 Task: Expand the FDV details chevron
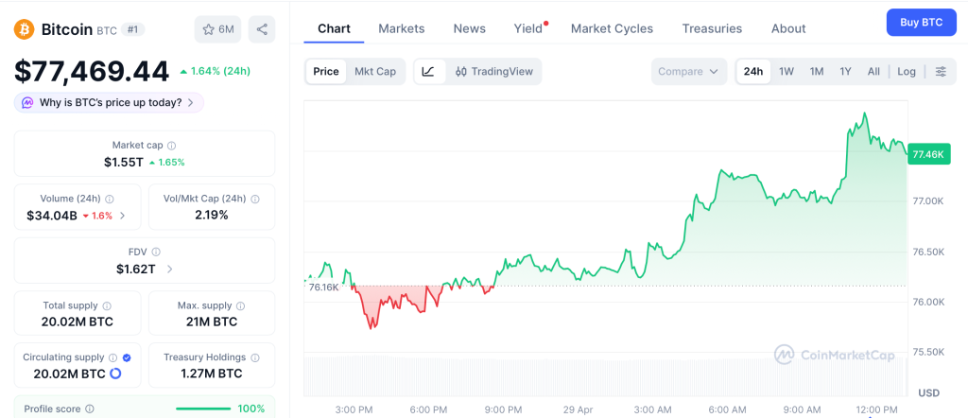pyautogui.click(x=169, y=270)
